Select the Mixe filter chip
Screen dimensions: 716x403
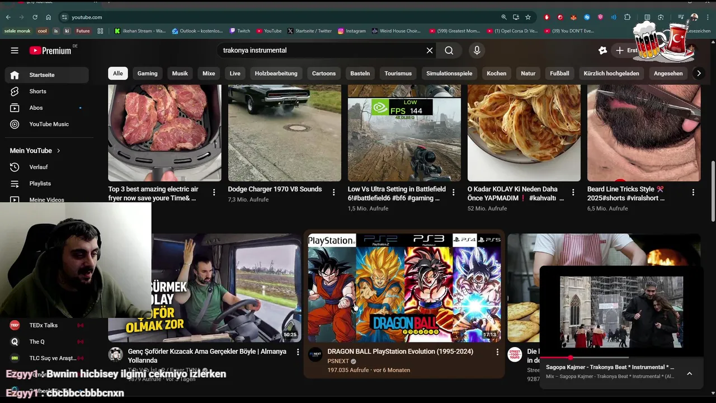209,73
